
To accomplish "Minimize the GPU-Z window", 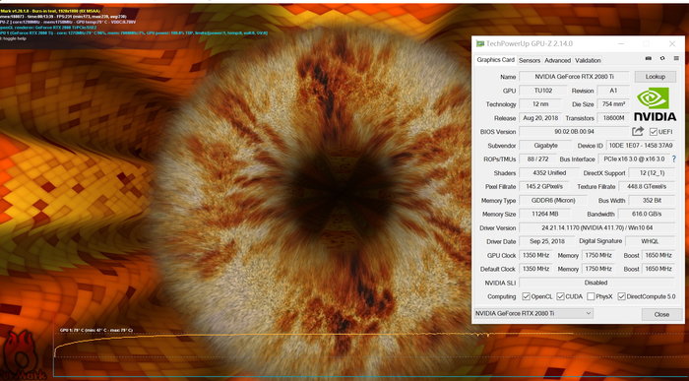I will click(622, 44).
